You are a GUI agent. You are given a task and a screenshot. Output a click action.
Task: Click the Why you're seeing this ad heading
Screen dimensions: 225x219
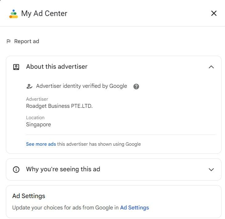coord(63,169)
